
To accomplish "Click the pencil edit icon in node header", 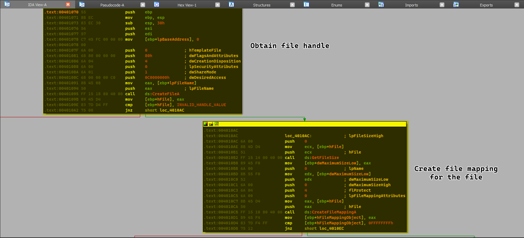I will tap(211, 124).
